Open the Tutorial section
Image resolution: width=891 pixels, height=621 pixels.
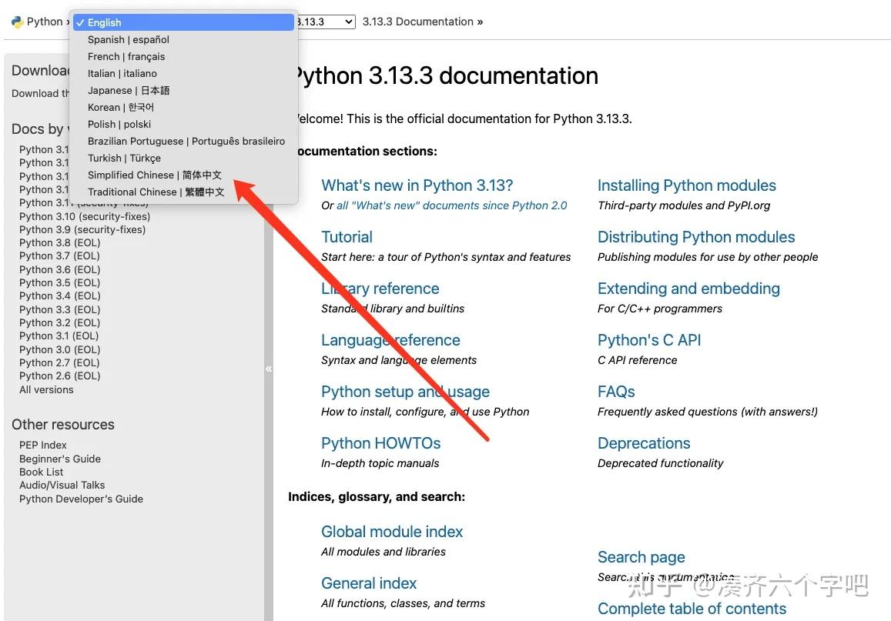click(347, 236)
